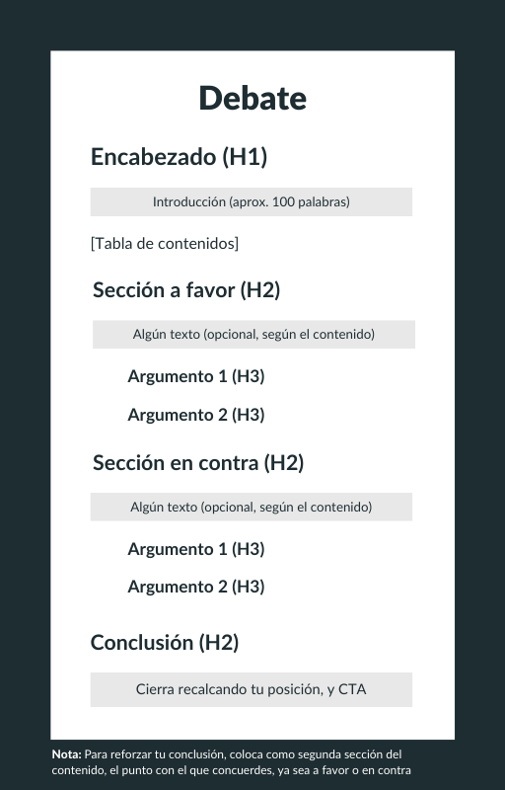Click the Cierra recalcando tu posición, y CTA box
Image resolution: width=505 pixels, height=790 pixels.
click(251, 689)
